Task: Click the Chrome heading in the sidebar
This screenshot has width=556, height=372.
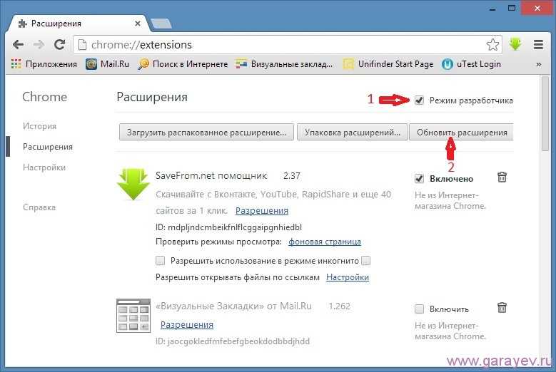Action: 45,97
